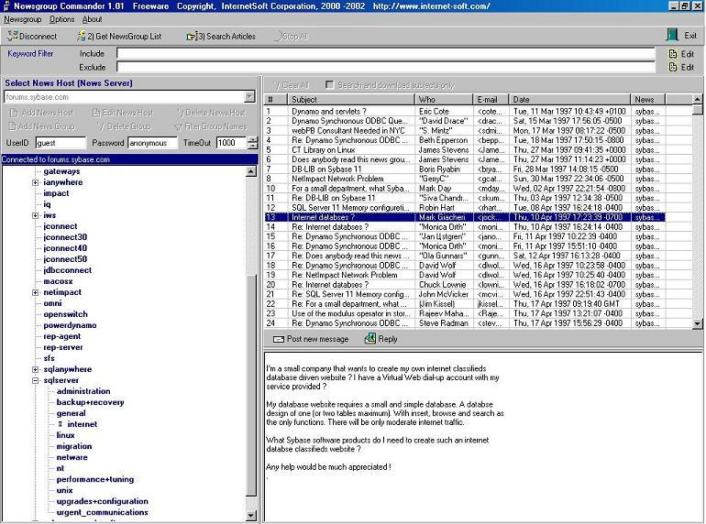Image resolution: width=706 pixels, height=524 pixels.
Task: Click the newsgroup tree scrollbar up arrow
Action: coord(251,171)
